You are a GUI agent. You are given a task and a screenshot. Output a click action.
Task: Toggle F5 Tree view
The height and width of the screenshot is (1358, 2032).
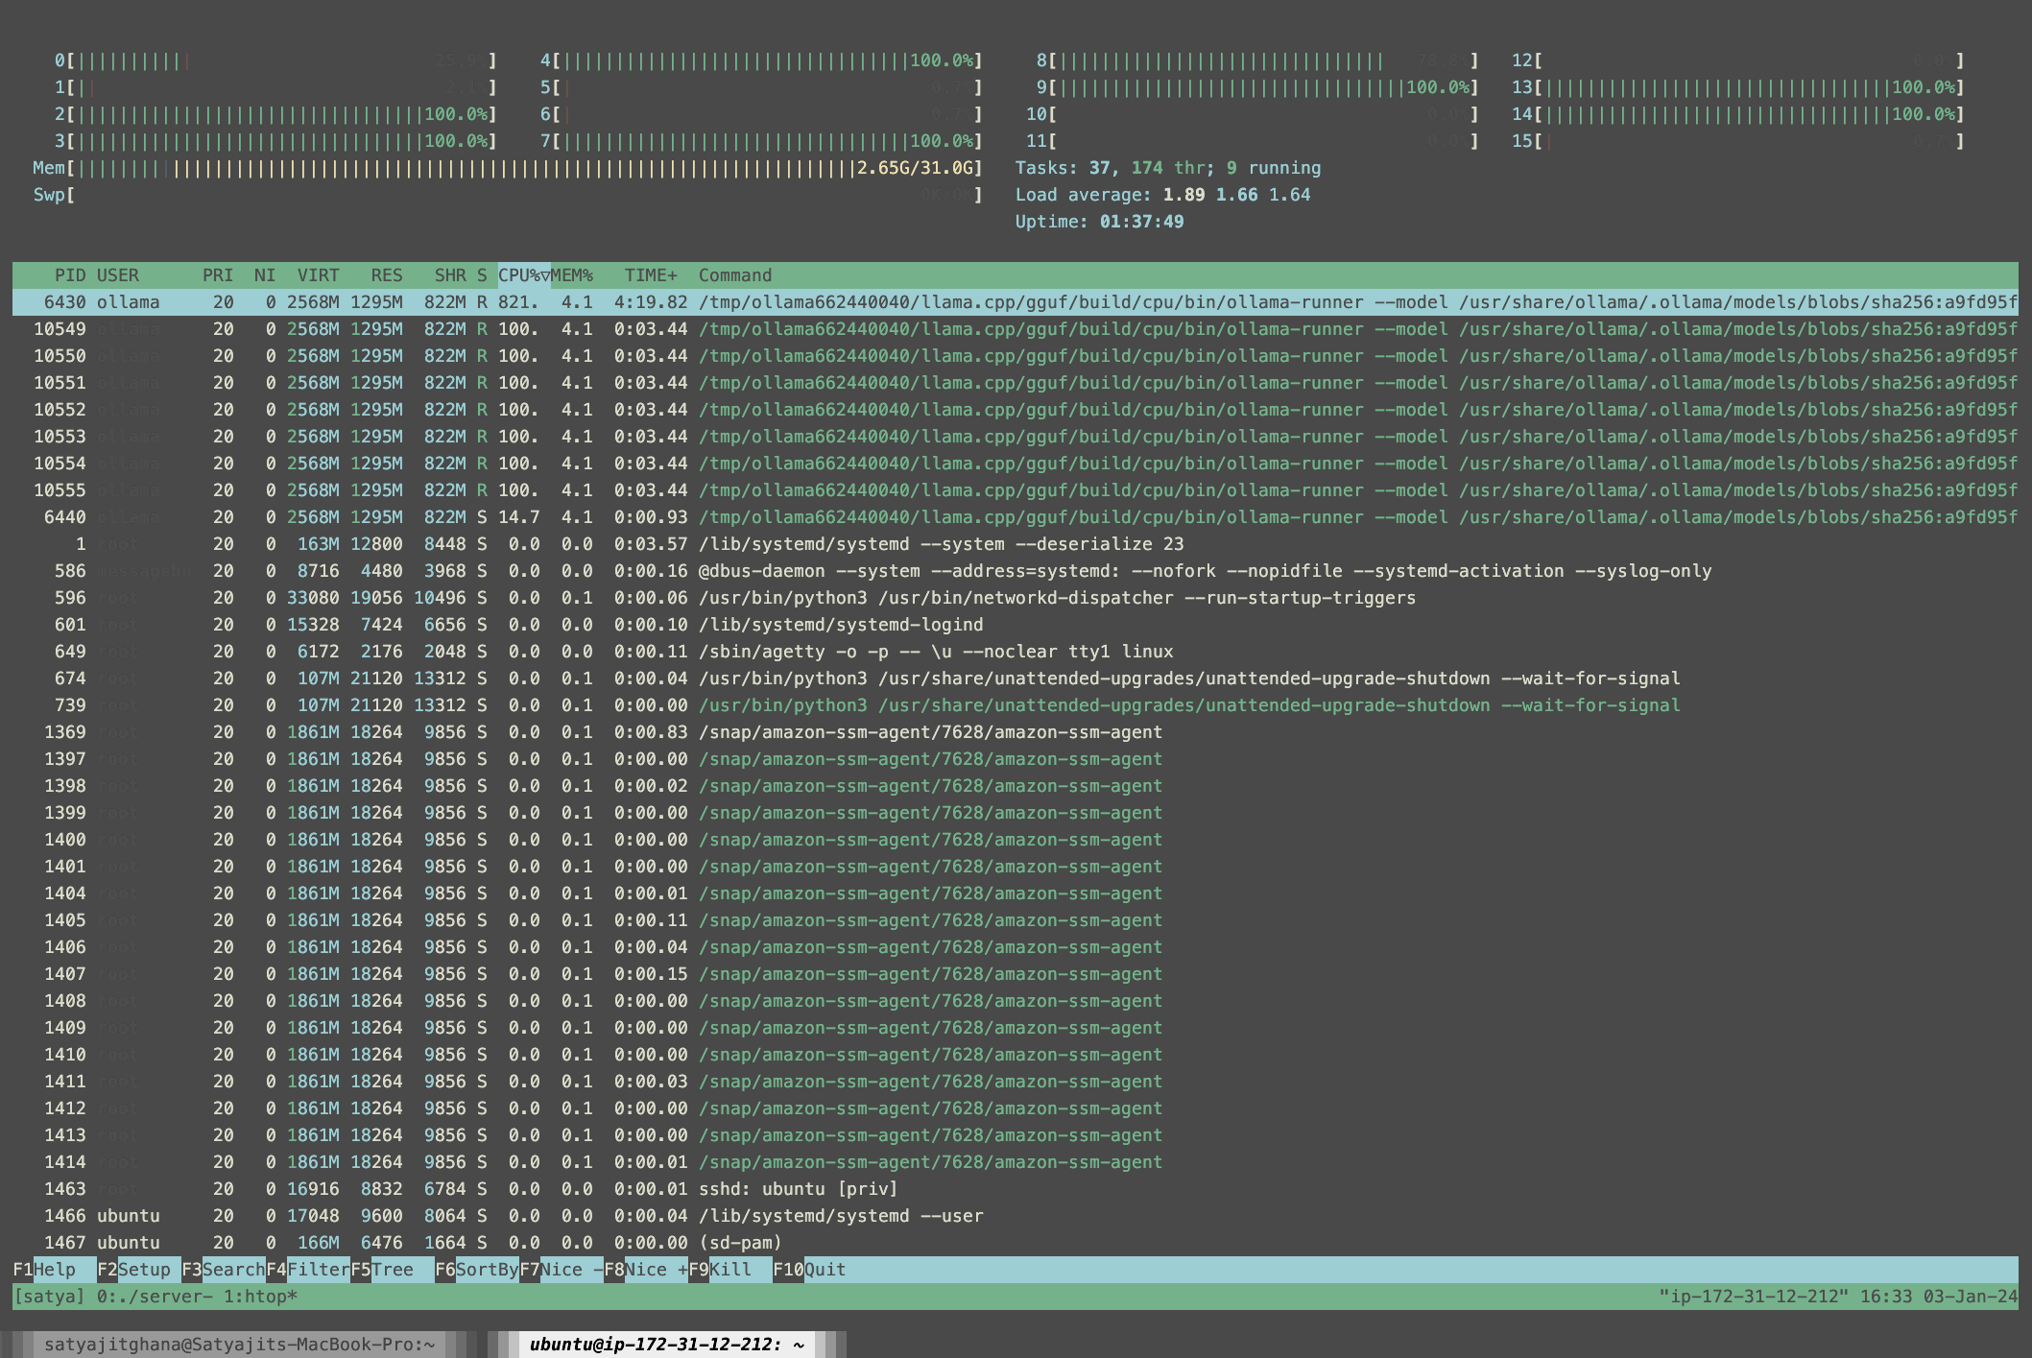[x=392, y=1269]
